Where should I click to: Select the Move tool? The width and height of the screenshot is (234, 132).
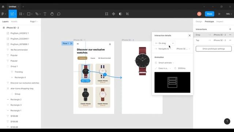(x=12, y=14)
